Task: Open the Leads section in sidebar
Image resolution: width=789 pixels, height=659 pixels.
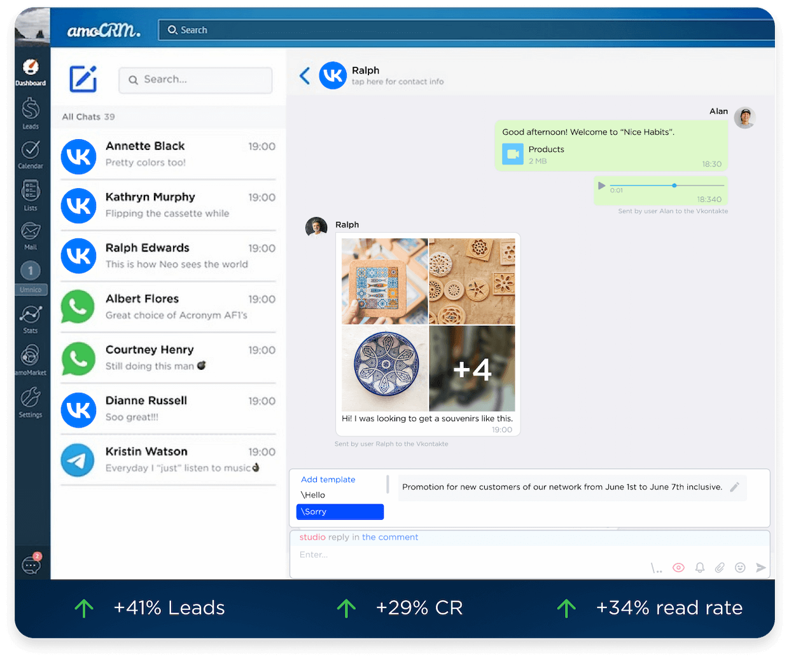Action: [31, 112]
